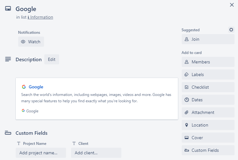Open the blue Google link in preview
This screenshot has height=160, width=238.
36,87
